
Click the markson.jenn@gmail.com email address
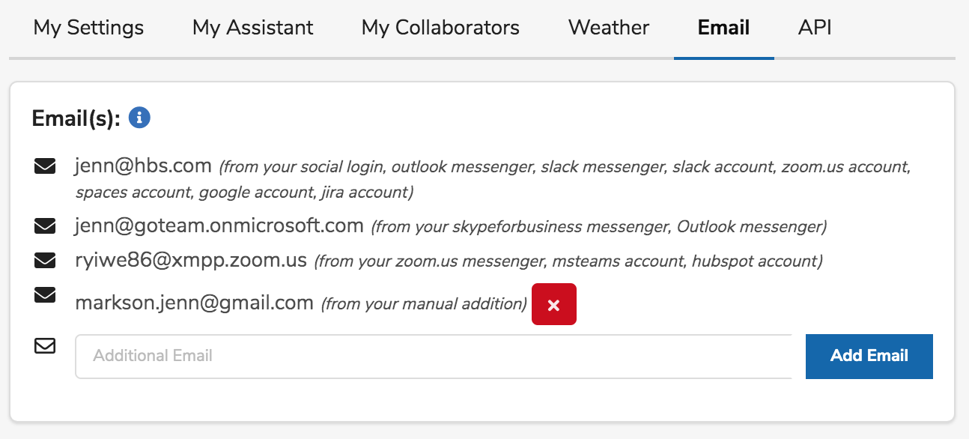[194, 303]
